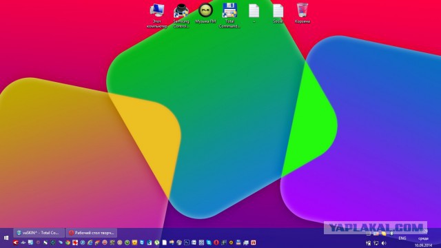Image resolution: width=441 pixels, height=248 pixels.
Task: Open the yellow smiley face taskbar icon
Action: (134, 242)
